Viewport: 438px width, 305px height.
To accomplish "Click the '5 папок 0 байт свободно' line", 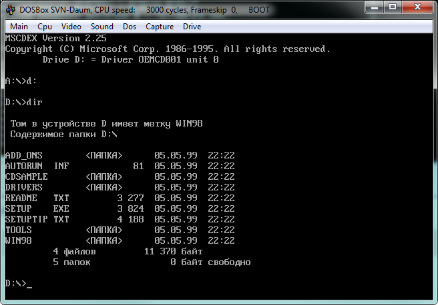I will (x=152, y=262).
